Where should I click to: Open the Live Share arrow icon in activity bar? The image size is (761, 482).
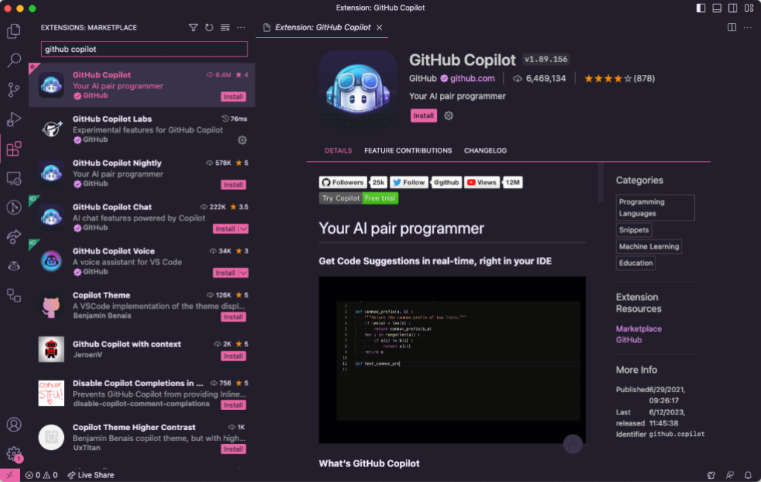pos(13,237)
